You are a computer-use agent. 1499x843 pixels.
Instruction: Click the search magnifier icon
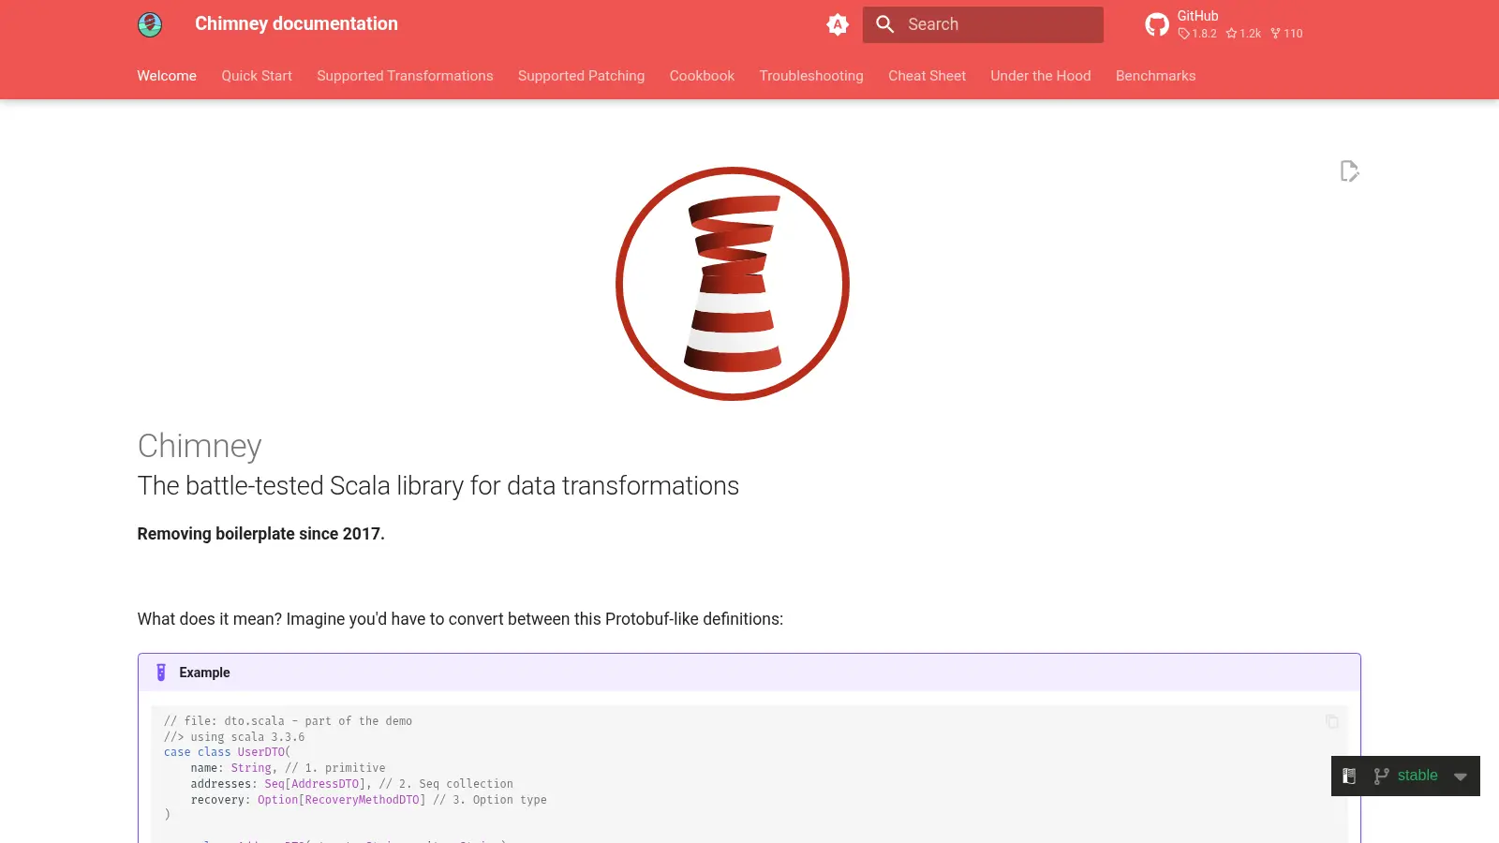click(885, 24)
